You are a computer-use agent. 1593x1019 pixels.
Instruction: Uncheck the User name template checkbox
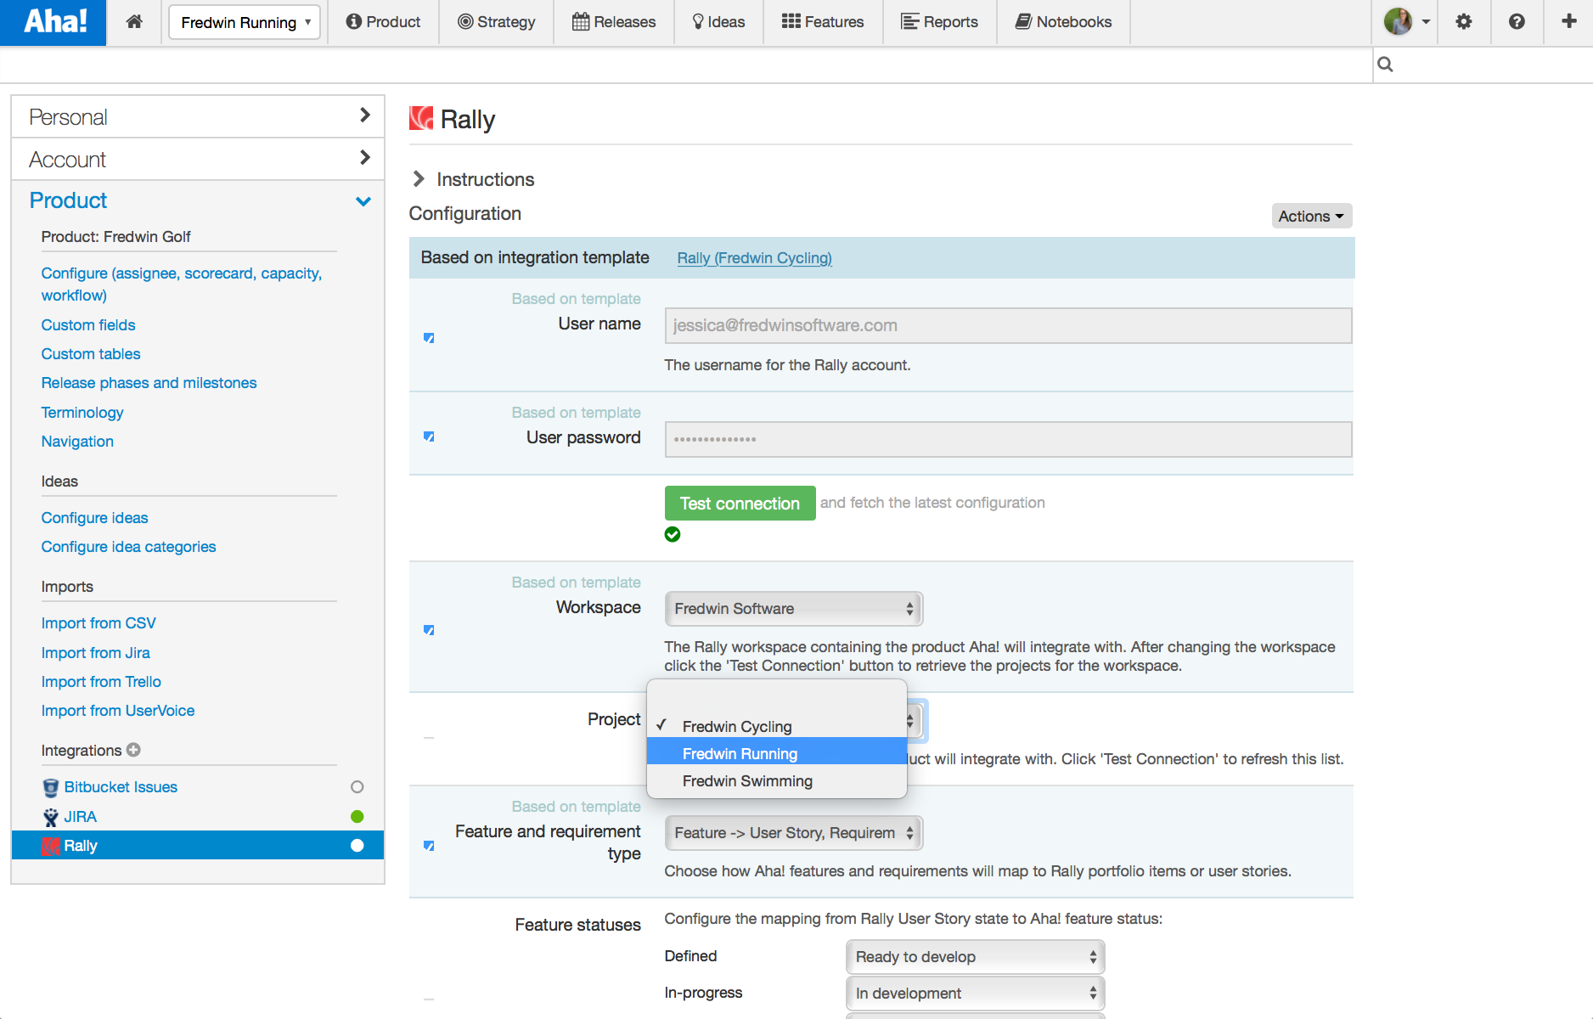pyautogui.click(x=428, y=337)
